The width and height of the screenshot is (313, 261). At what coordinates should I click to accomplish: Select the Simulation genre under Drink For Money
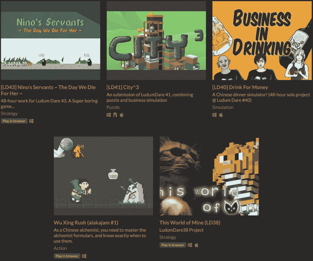click(x=223, y=107)
